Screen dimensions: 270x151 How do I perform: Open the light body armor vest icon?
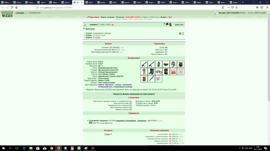181,64
